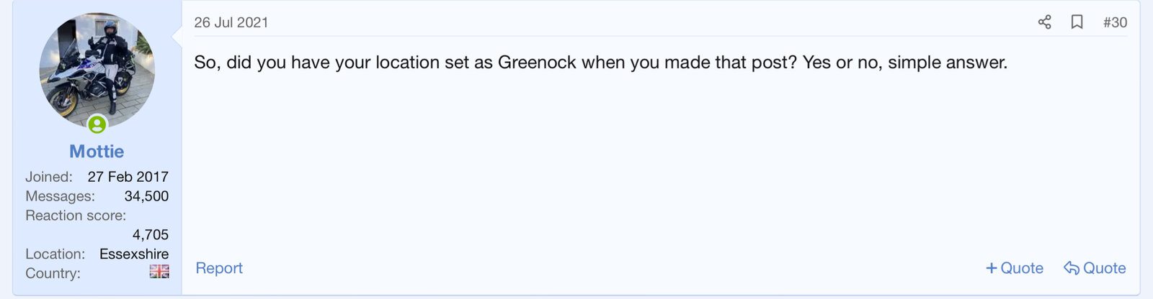
Task: Click the 34,500 messages count
Action: 146,196
